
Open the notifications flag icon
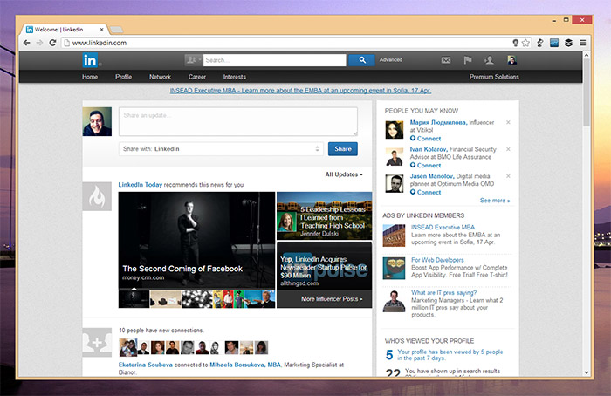[x=467, y=60]
